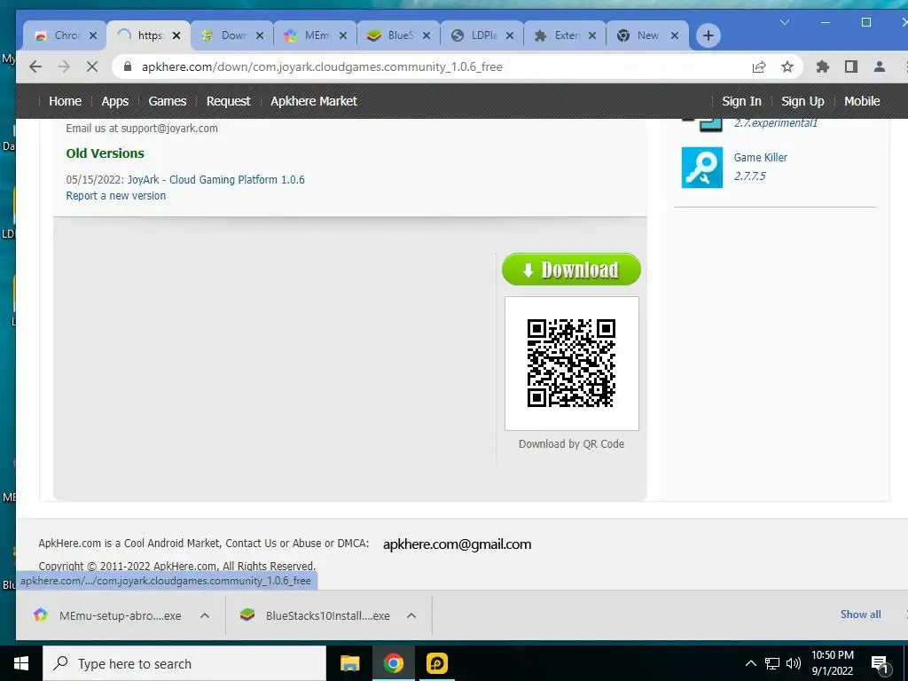
Task: Close the MEmu tab
Action: pos(343,35)
